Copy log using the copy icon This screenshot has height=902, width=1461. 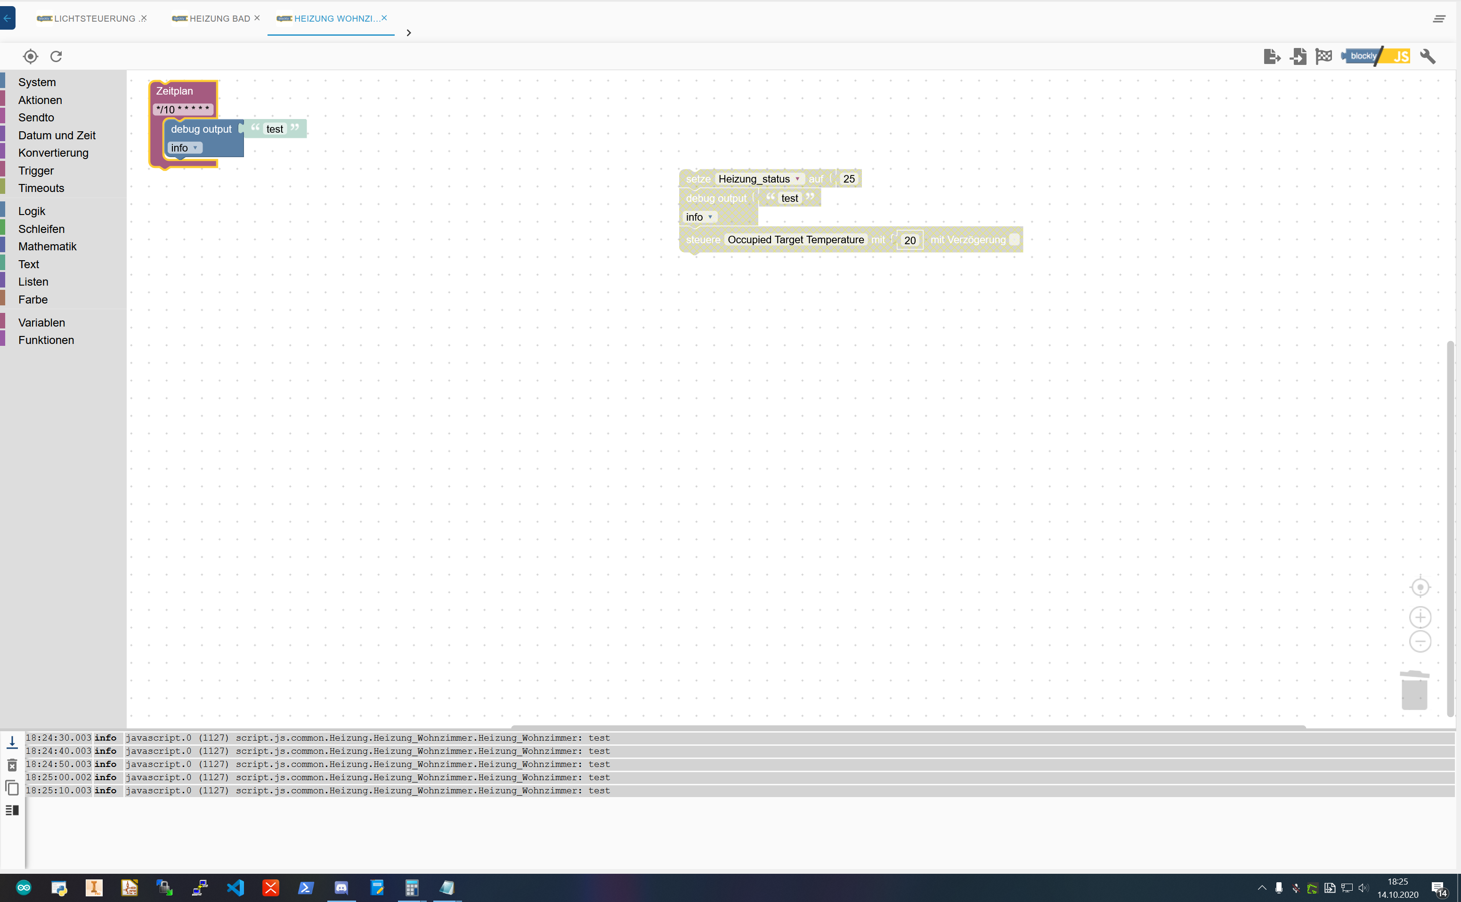tap(12, 788)
